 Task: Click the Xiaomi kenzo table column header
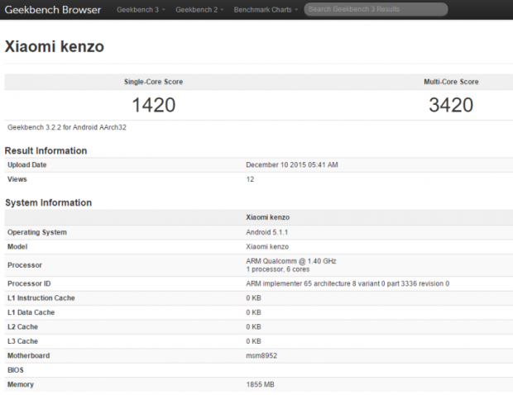267,217
